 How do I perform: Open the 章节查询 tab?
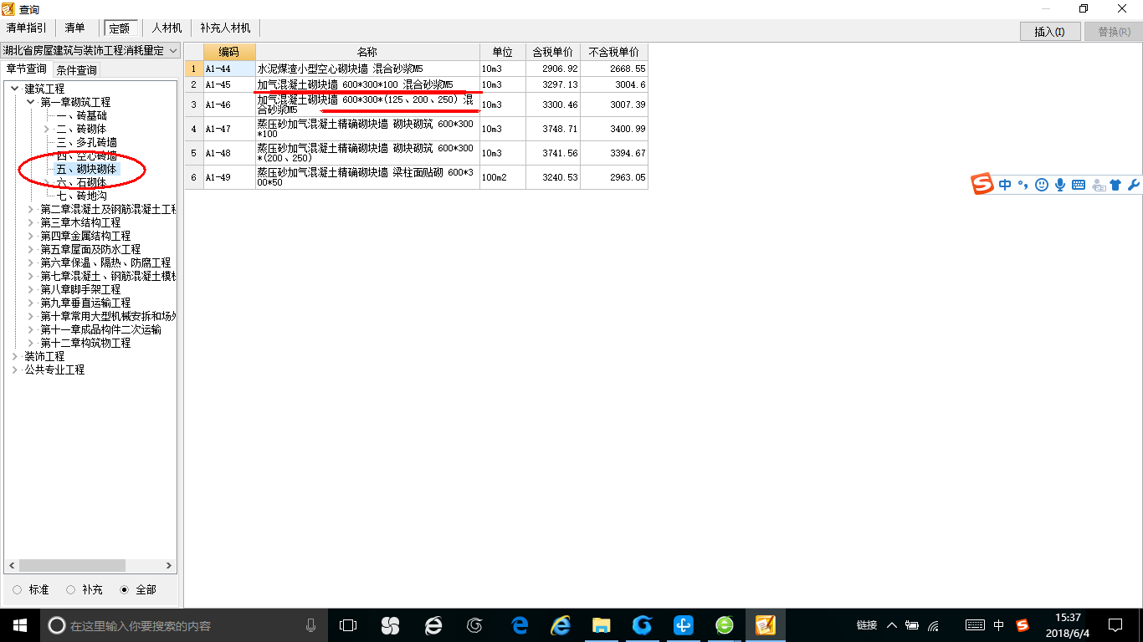tap(27, 69)
